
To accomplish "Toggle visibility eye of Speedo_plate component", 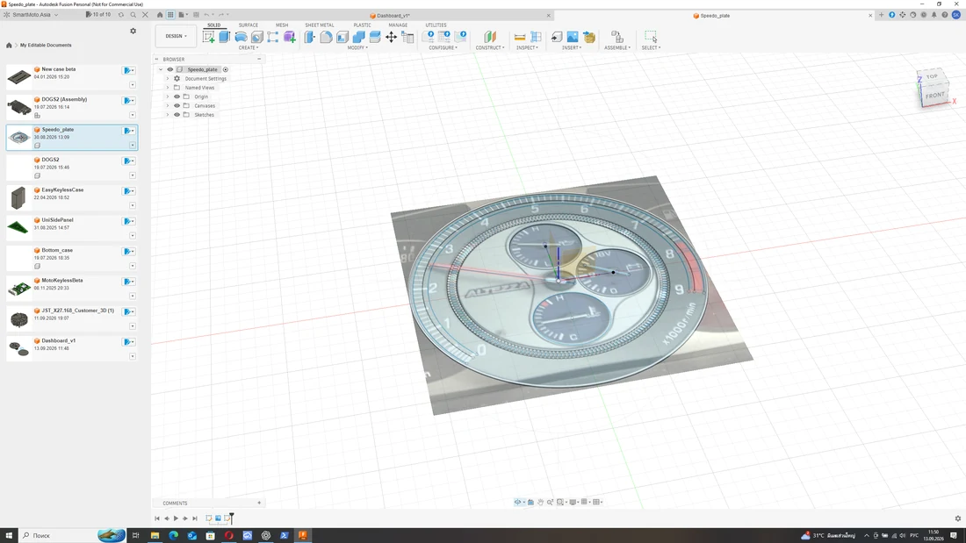I will (x=170, y=69).
